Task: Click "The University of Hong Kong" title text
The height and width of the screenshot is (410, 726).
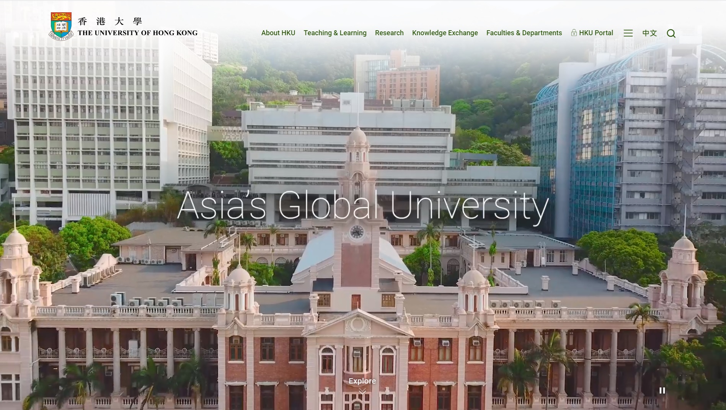Action: 137,33
